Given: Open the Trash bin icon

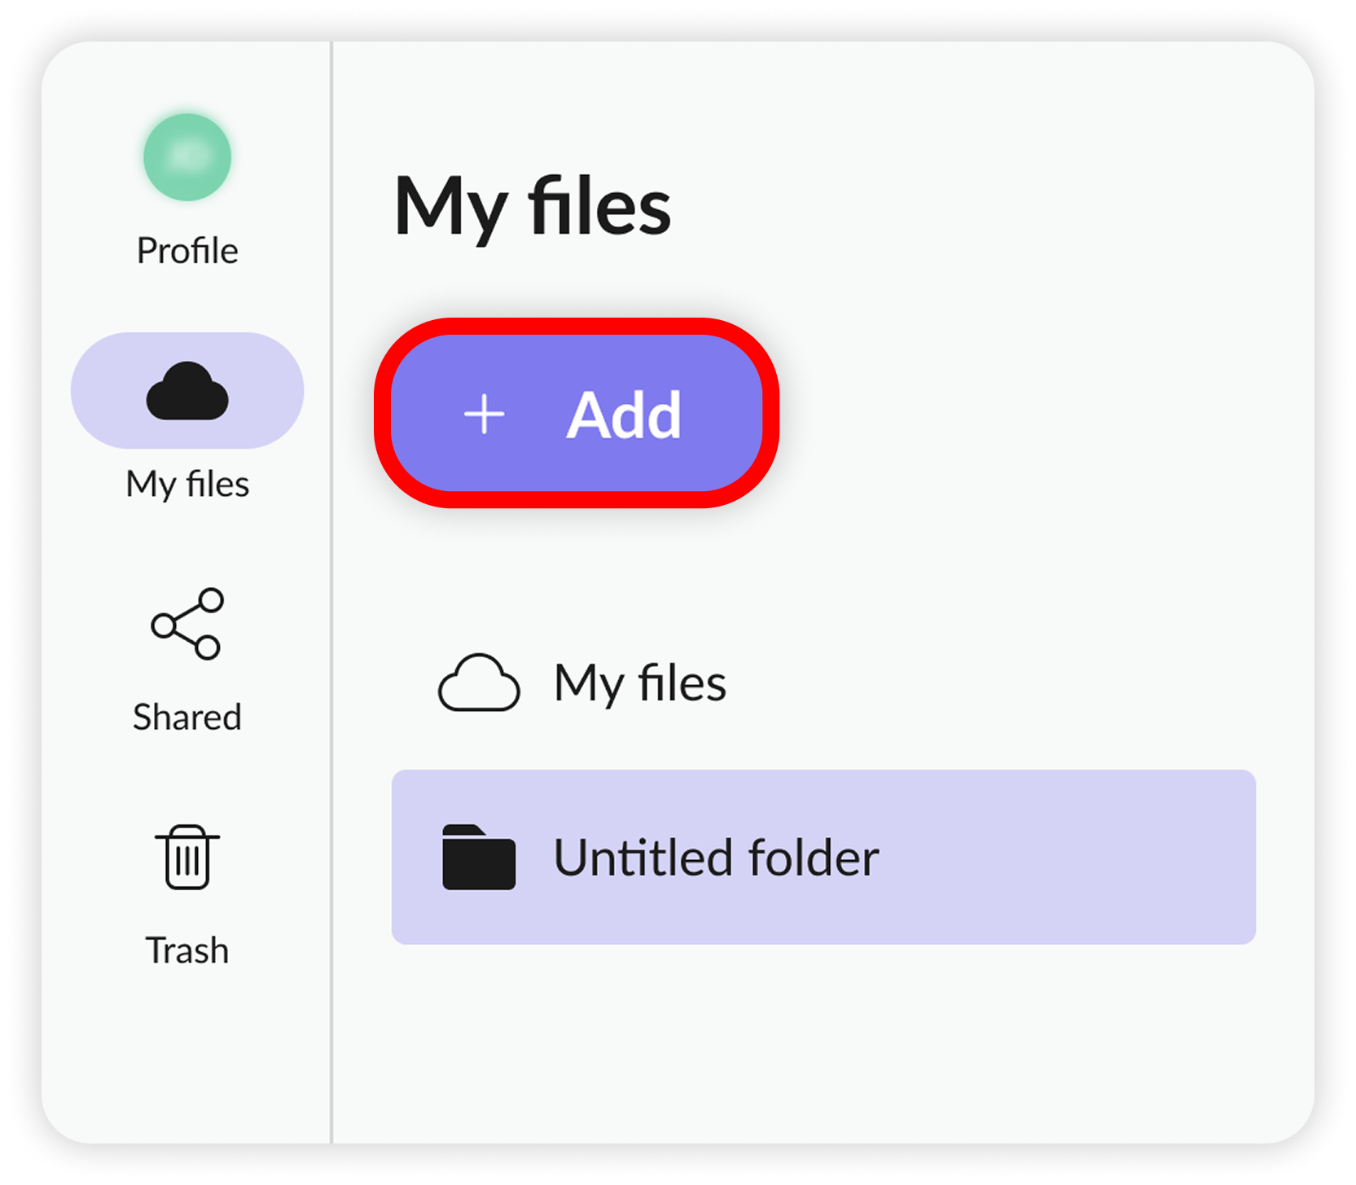Looking at the screenshot, I should (187, 857).
